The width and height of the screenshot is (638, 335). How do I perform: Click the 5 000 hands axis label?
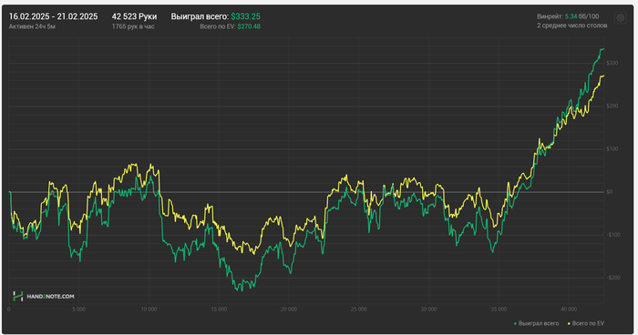(79, 310)
